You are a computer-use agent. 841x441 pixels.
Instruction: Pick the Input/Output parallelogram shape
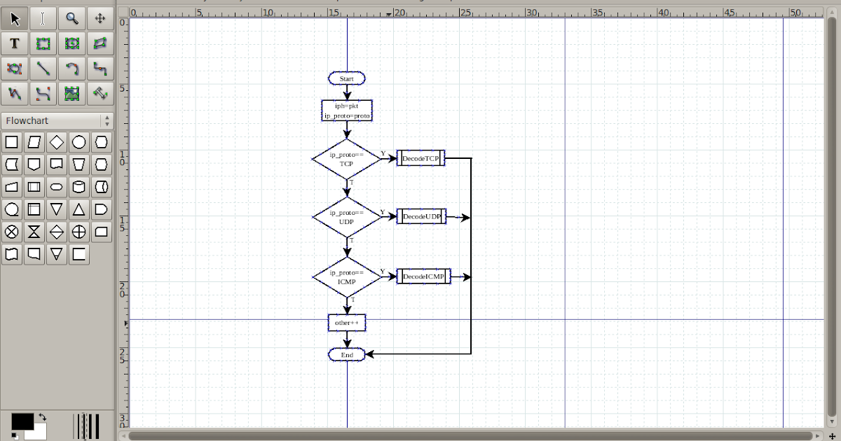(34, 143)
